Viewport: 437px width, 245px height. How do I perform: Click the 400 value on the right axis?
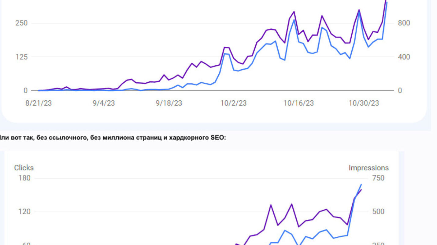(404, 57)
